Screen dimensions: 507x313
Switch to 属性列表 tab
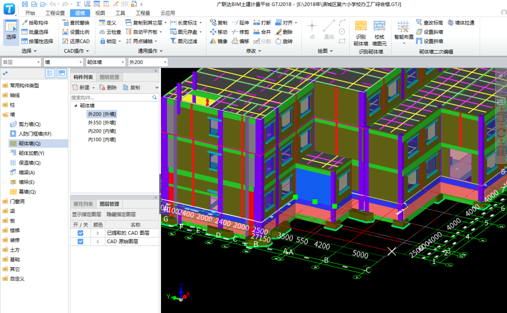click(x=83, y=204)
